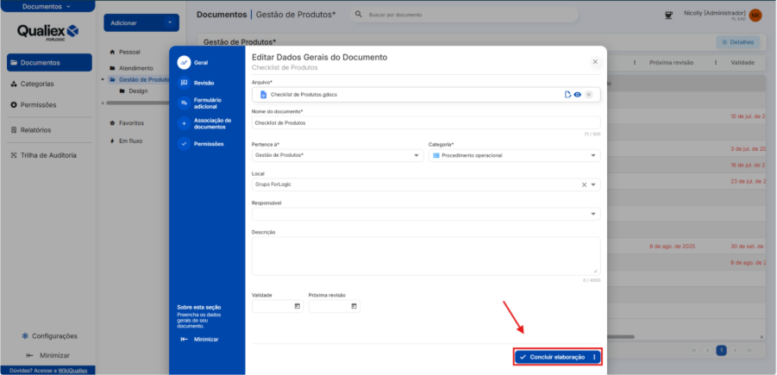777x375 pixels.
Task: Click the Google Docs file type icon
Action: [x=264, y=94]
